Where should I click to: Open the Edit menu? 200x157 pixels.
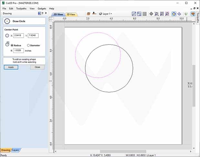(11, 8)
